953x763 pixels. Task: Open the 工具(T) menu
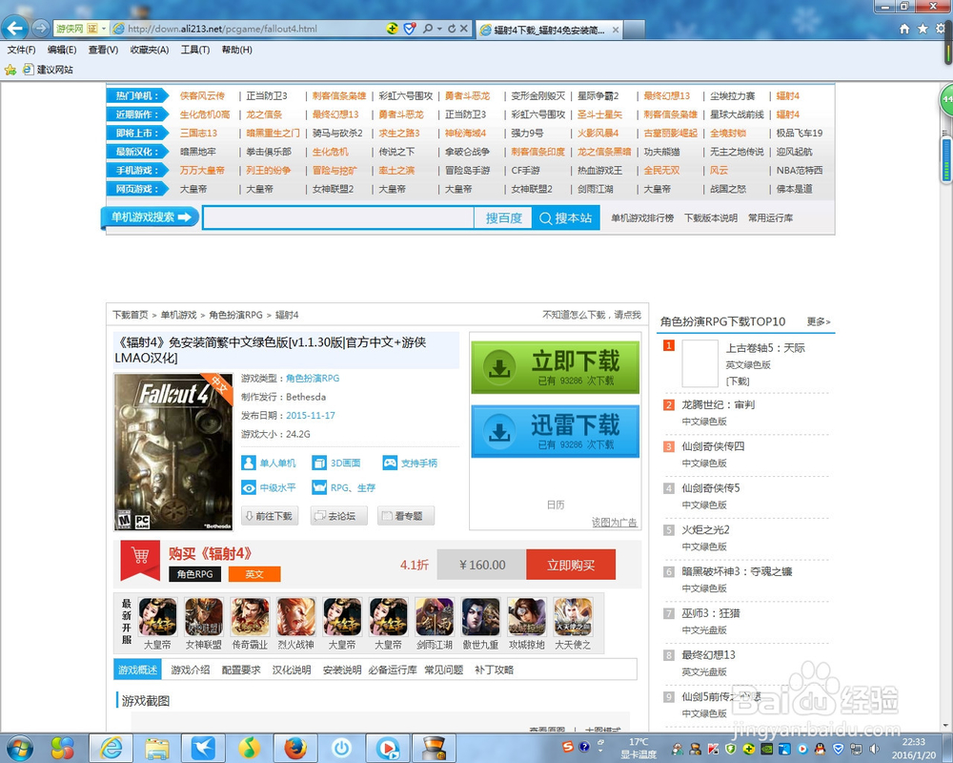[194, 50]
